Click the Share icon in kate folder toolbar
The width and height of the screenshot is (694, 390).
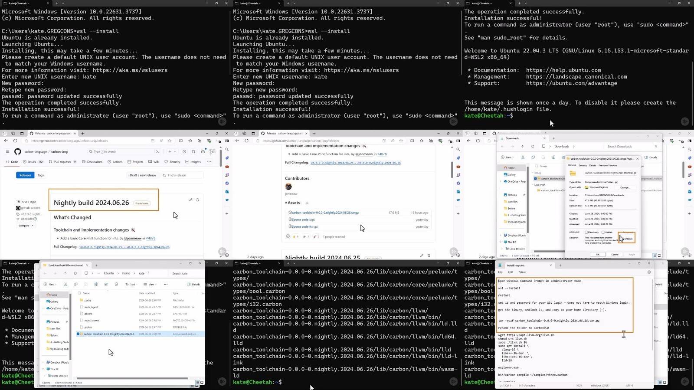click(x=106, y=284)
